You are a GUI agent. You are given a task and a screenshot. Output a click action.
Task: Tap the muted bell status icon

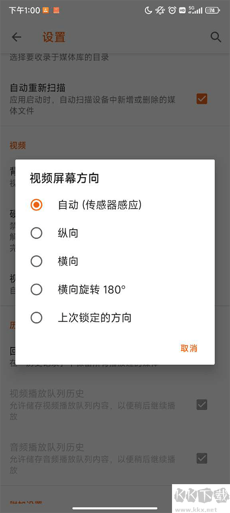[x=160, y=11]
